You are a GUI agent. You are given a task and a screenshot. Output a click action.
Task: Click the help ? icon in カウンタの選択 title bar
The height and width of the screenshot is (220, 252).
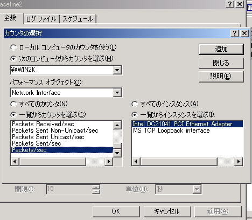tap(235, 33)
